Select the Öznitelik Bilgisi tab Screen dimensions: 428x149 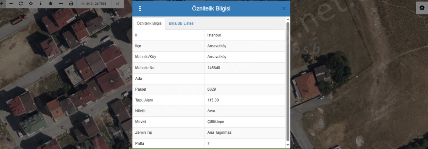[x=149, y=23]
